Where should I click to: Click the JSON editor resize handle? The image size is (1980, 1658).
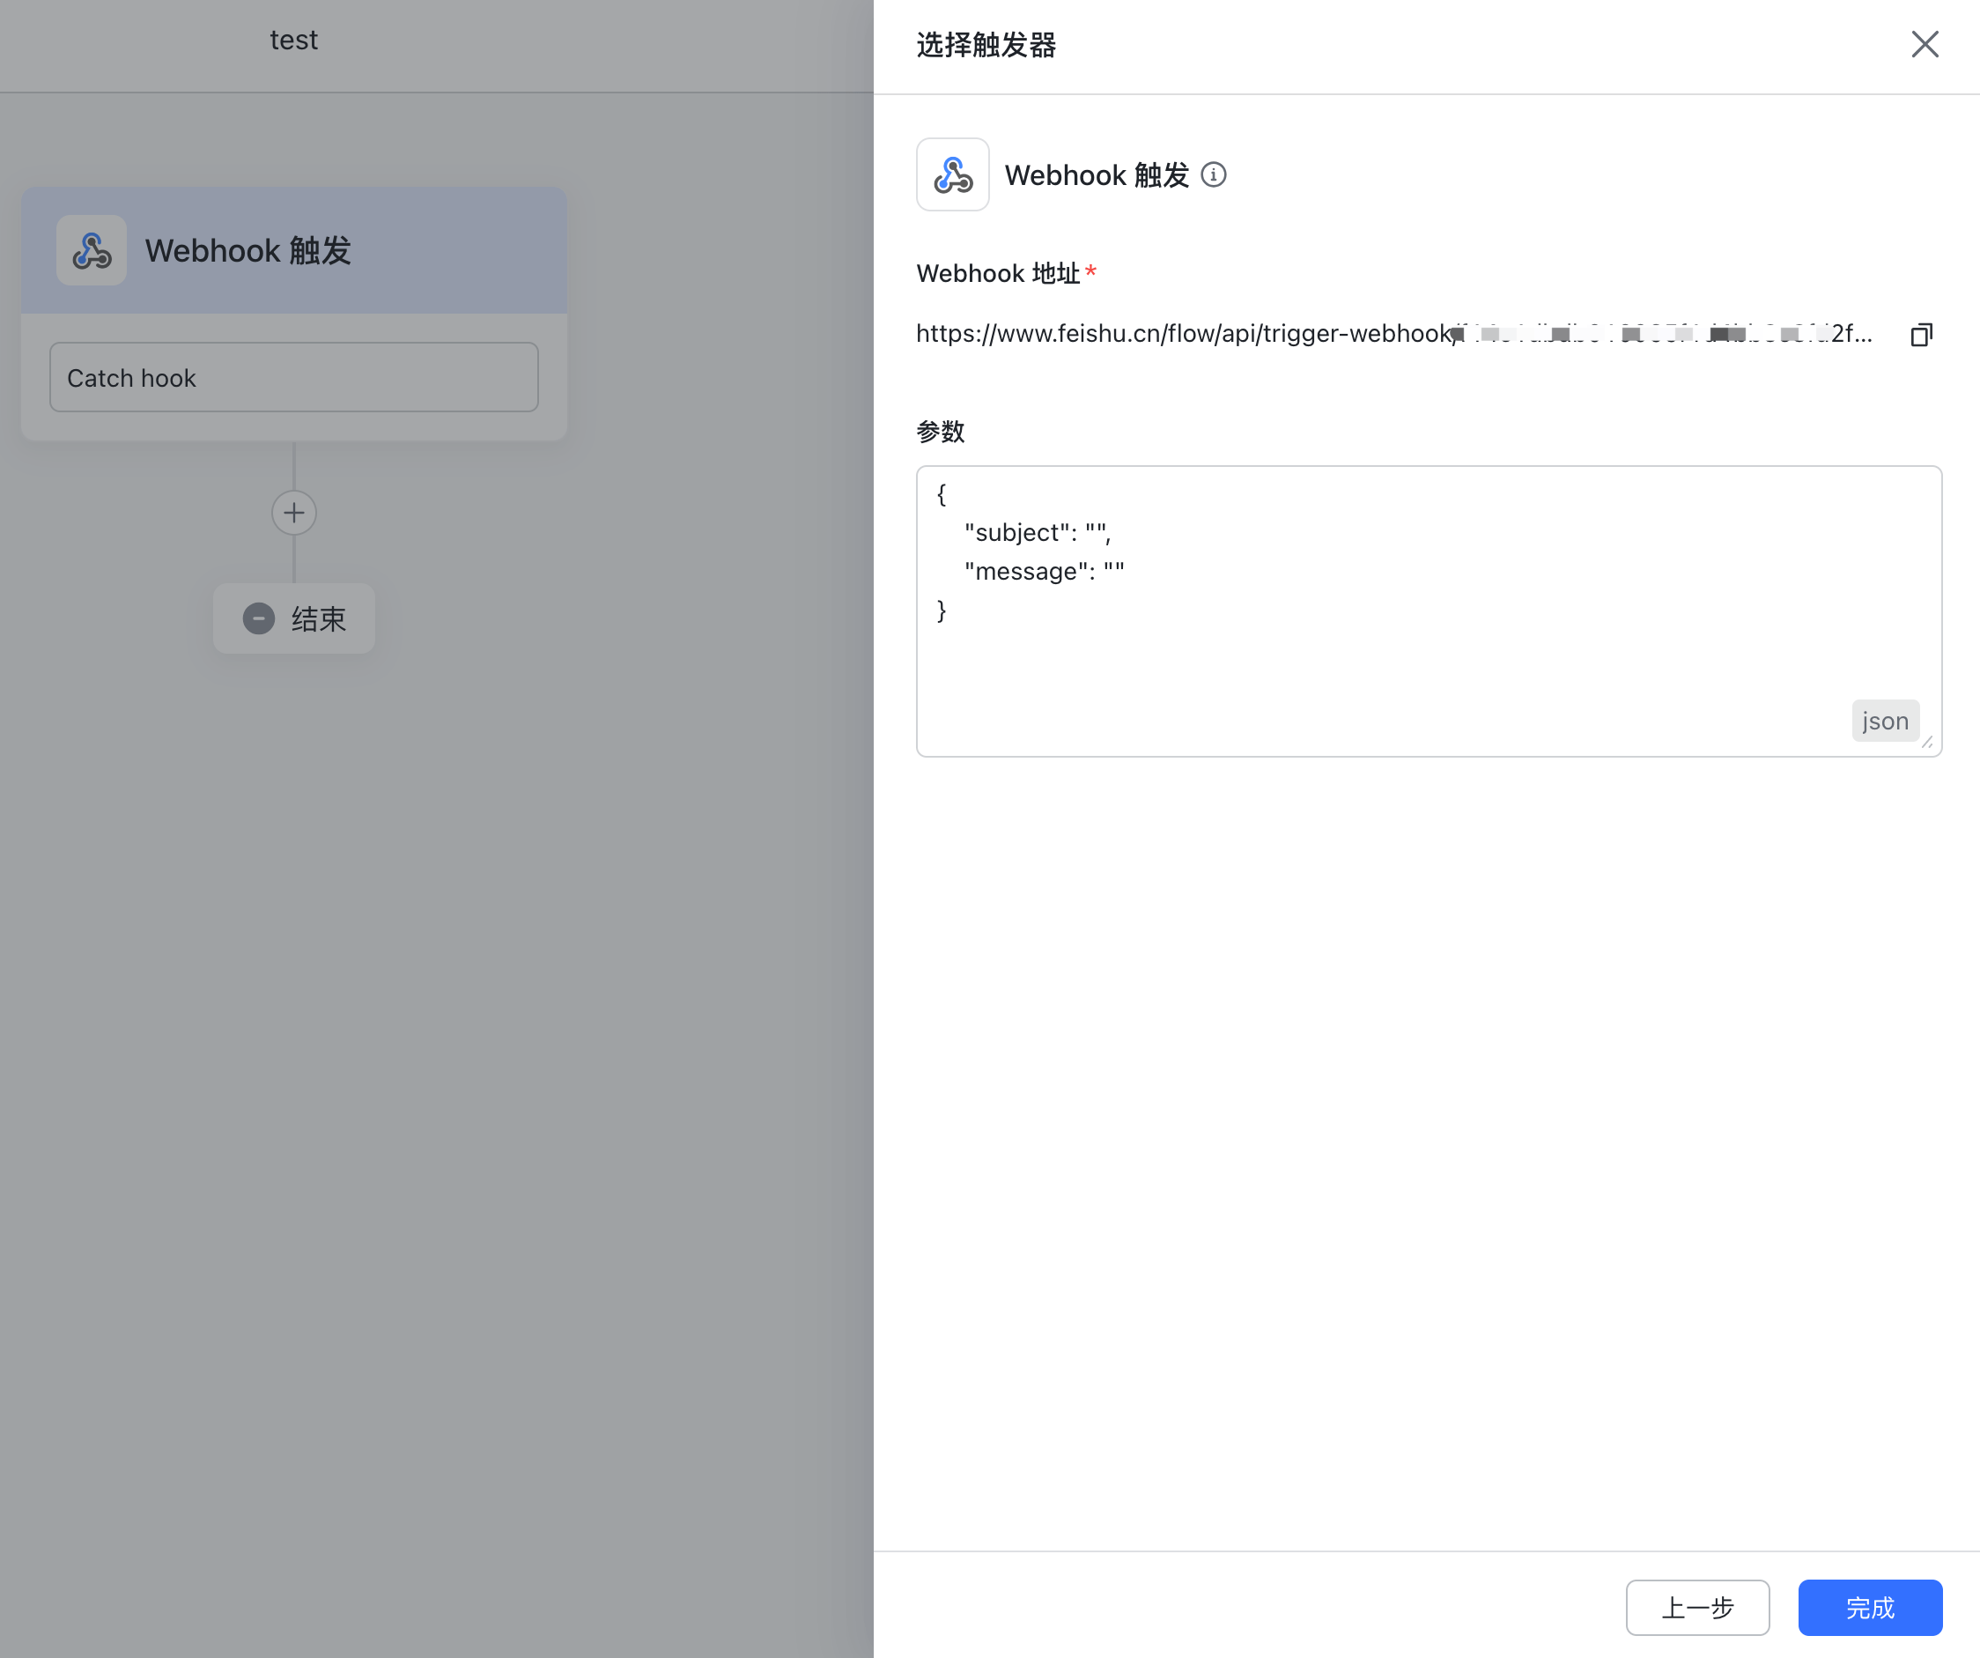pyautogui.click(x=1927, y=741)
